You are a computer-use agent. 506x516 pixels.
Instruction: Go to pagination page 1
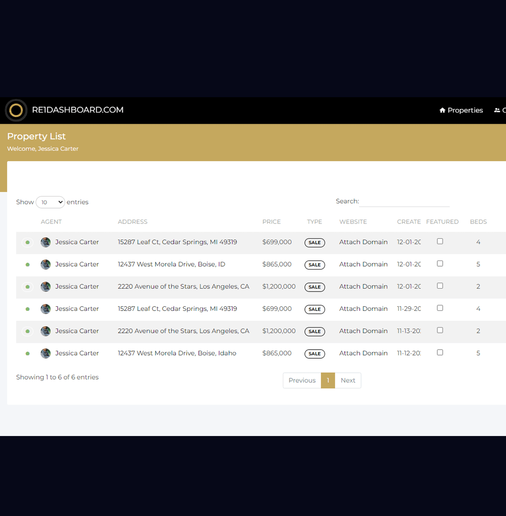click(328, 381)
